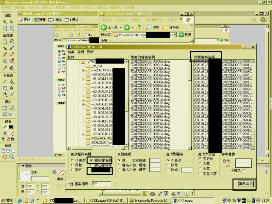Choose the Line tool in Fireworks
The image size is (272, 204).
(5, 81)
